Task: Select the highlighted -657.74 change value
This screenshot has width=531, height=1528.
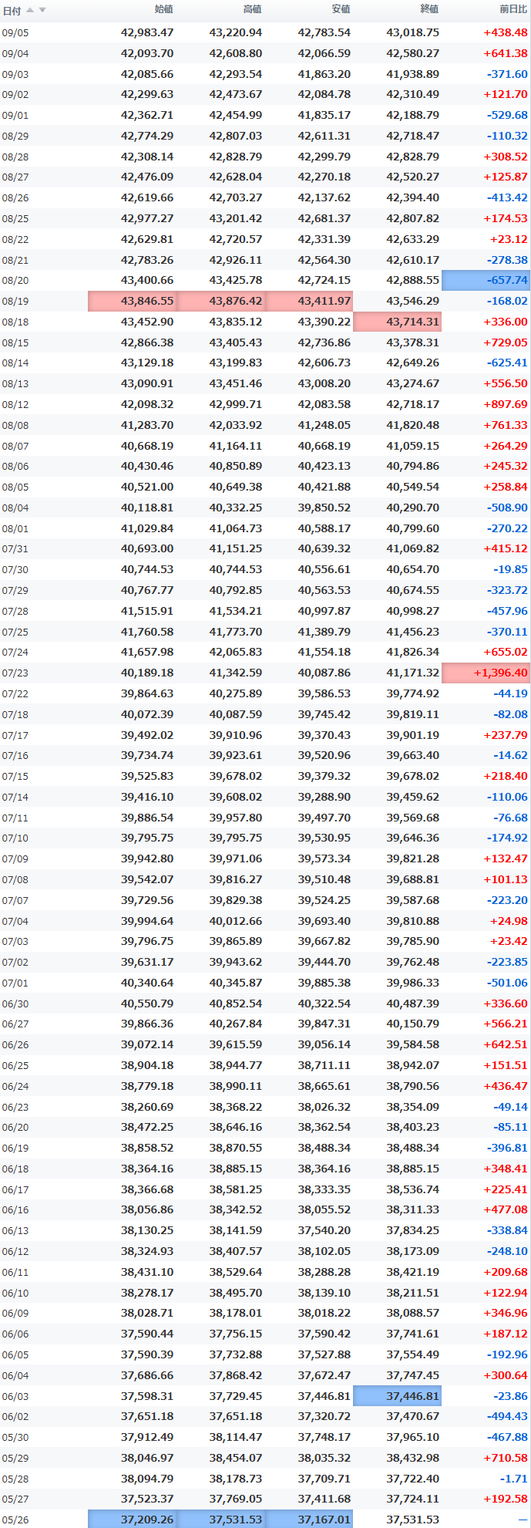Action: pyautogui.click(x=486, y=281)
